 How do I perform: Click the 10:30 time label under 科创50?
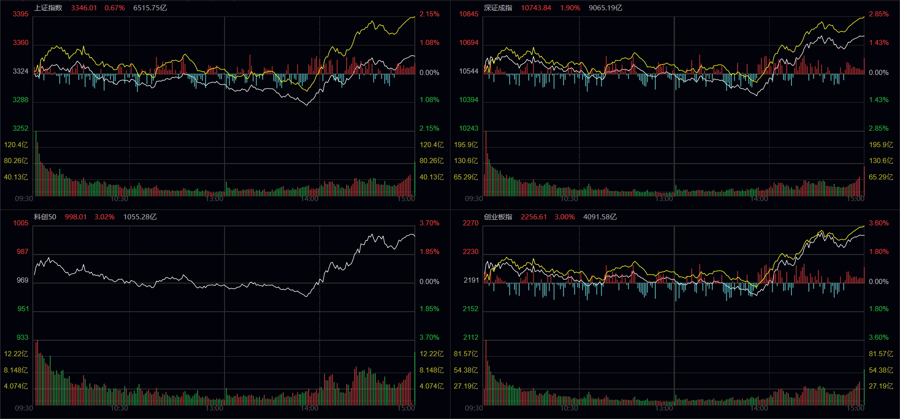[120, 408]
